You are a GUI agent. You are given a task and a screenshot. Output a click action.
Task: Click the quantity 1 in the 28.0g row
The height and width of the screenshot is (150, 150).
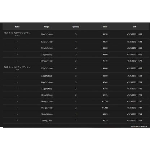pyautogui.click(x=76, y=120)
